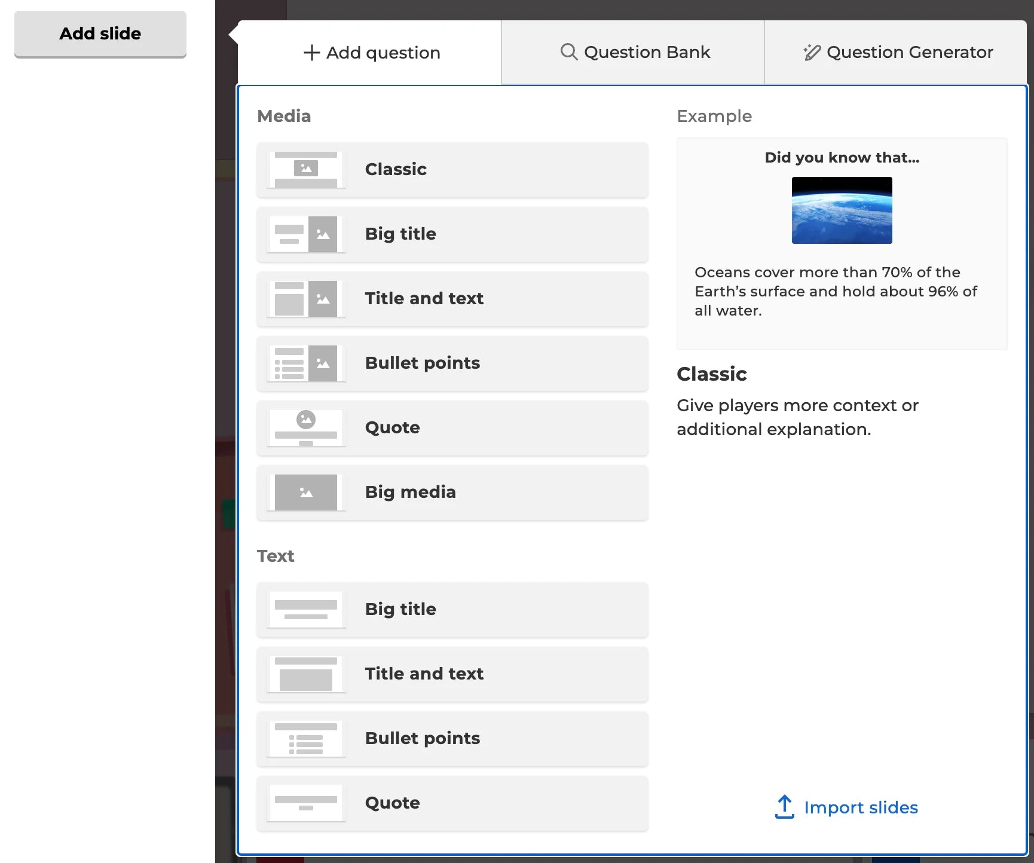The height and width of the screenshot is (863, 1034).
Task: Click the Earth example image thumbnail
Action: 842,210
